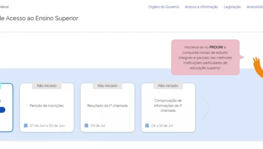Open the Órgãos do Governo link
The height and width of the screenshot is (149, 263).
point(164,7)
